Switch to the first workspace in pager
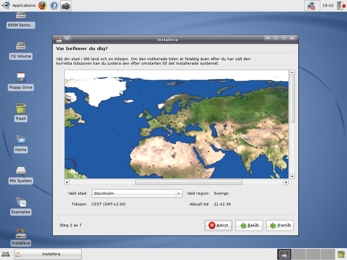Image resolution: width=347 pixels, height=260 pixels. [284, 254]
